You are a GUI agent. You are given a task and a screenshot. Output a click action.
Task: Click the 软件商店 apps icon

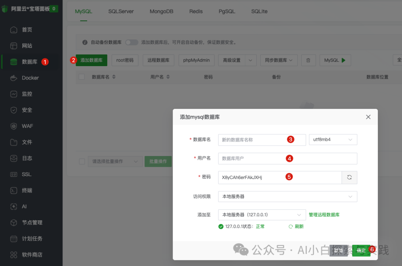pos(14,255)
